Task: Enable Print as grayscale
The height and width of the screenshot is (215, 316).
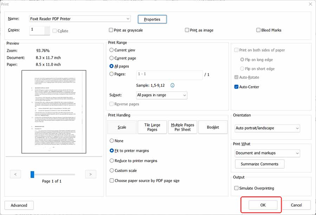Action: [x=111, y=30]
